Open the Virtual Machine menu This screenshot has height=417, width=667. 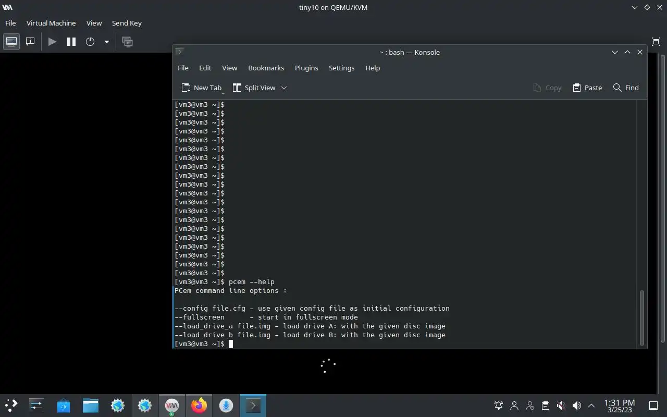[51, 23]
